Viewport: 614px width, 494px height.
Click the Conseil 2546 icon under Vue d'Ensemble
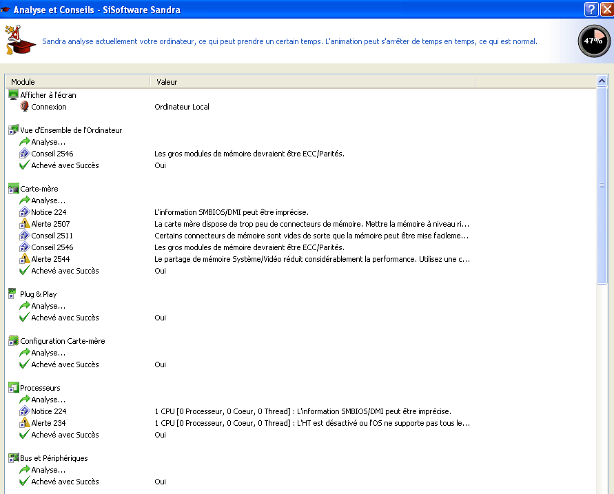(25, 154)
